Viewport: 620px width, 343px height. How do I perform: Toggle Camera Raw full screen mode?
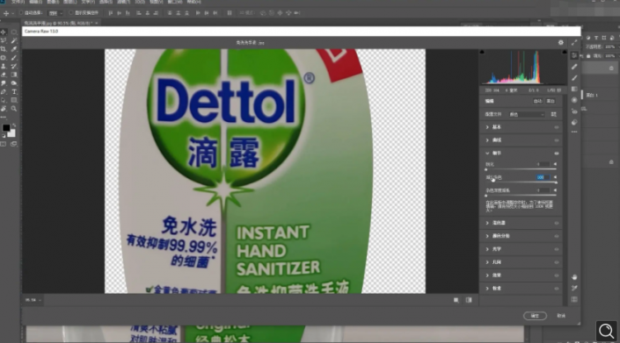click(574, 43)
